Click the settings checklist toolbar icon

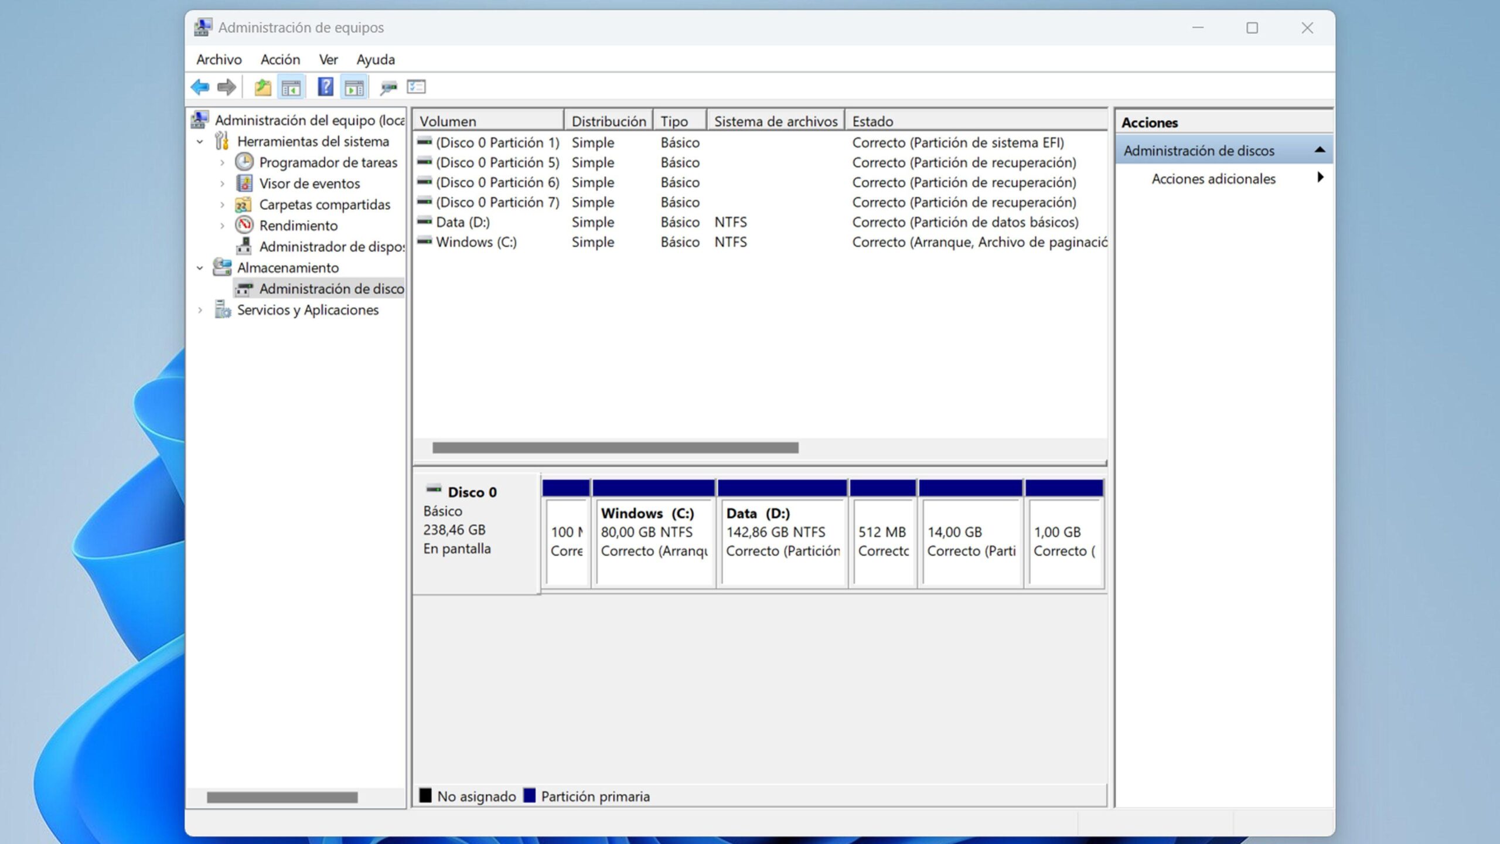pyautogui.click(x=416, y=87)
